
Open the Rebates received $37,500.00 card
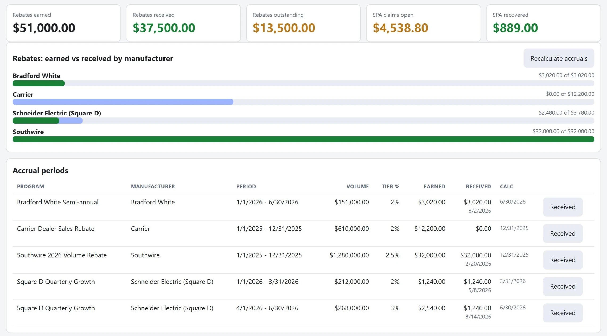183,23
